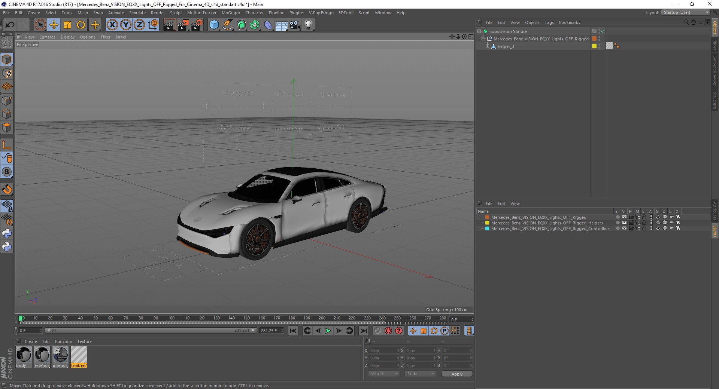Enable Texture mode in left palette
The height and width of the screenshot is (389, 719).
click(7, 73)
